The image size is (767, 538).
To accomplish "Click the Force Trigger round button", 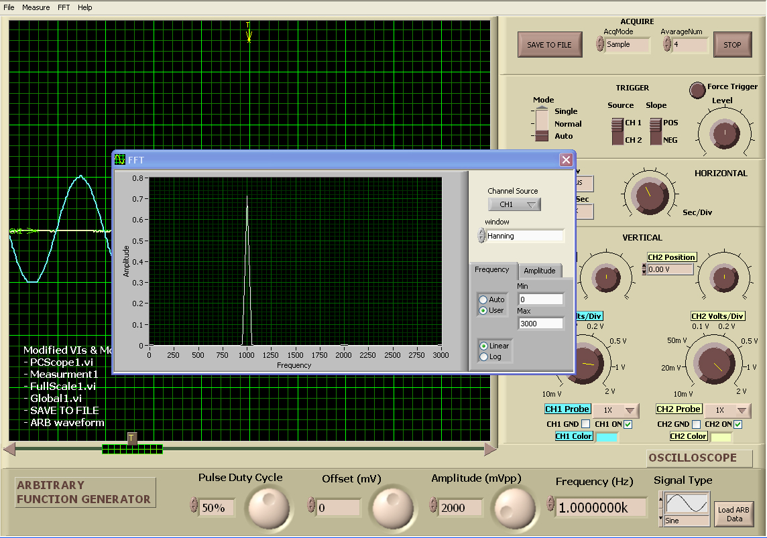I will [x=697, y=89].
